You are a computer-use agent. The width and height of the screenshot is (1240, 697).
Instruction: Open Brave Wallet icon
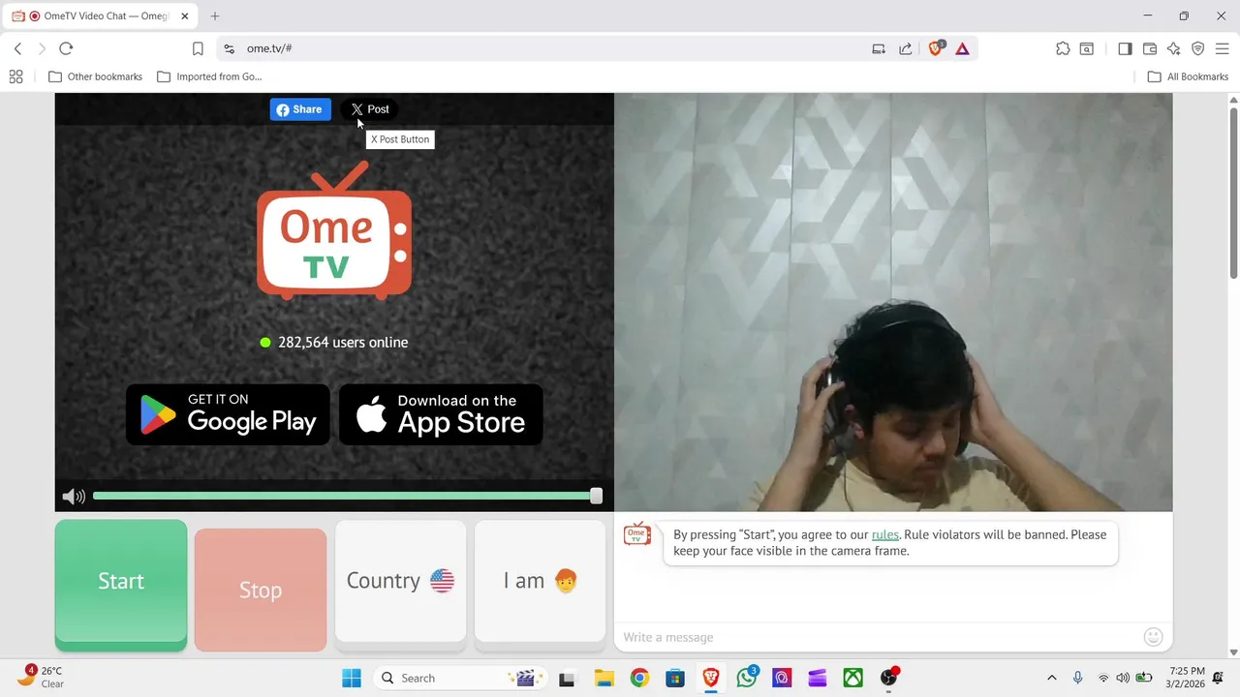tap(1150, 48)
